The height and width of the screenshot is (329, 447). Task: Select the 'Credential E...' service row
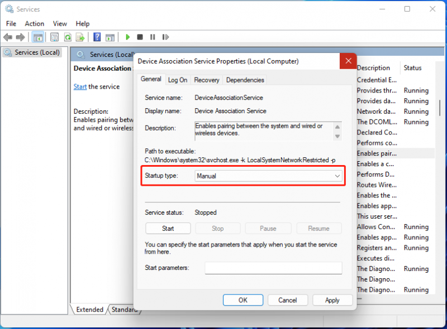point(396,80)
